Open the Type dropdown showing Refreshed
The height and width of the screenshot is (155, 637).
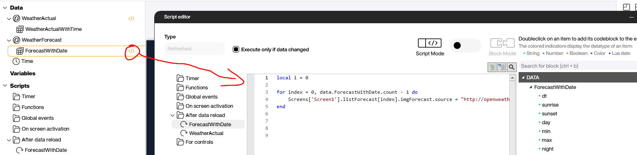194,48
